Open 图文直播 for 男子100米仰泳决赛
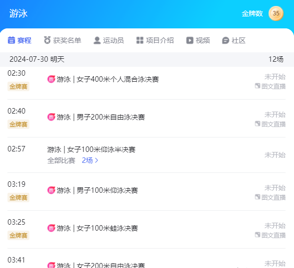Image resolution: width=294 pixels, height=268 pixels. (270, 197)
